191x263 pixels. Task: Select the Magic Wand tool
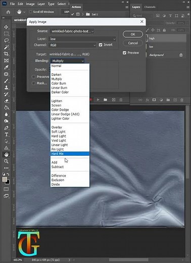(6, 47)
